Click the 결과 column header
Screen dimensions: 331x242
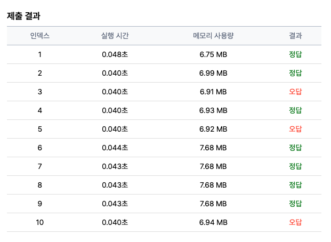295,36
